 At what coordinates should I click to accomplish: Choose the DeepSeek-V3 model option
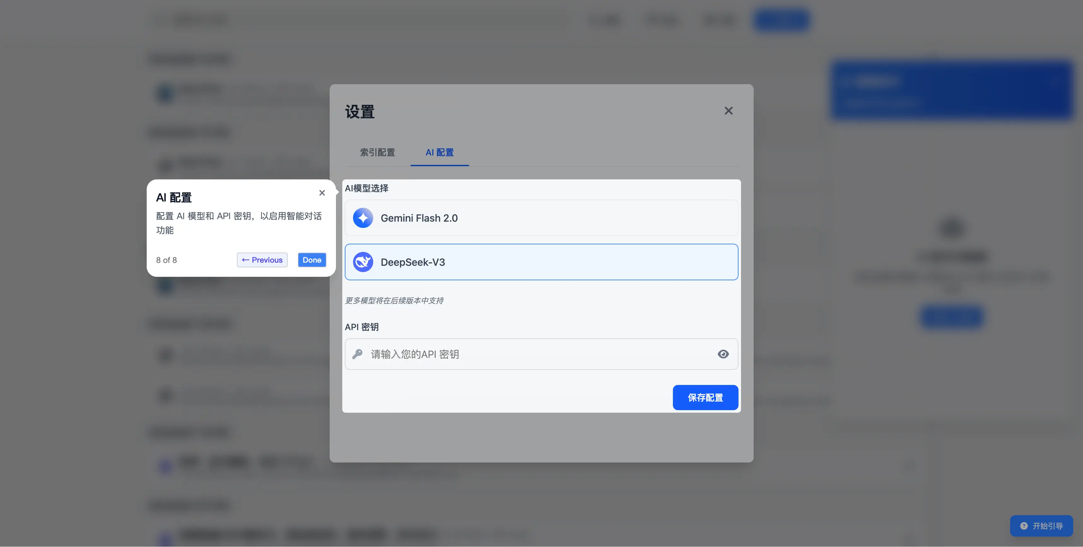[541, 262]
